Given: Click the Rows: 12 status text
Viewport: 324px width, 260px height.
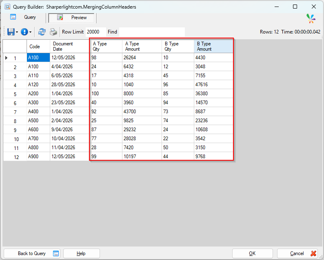Looking at the screenshot, I should click(x=269, y=32).
